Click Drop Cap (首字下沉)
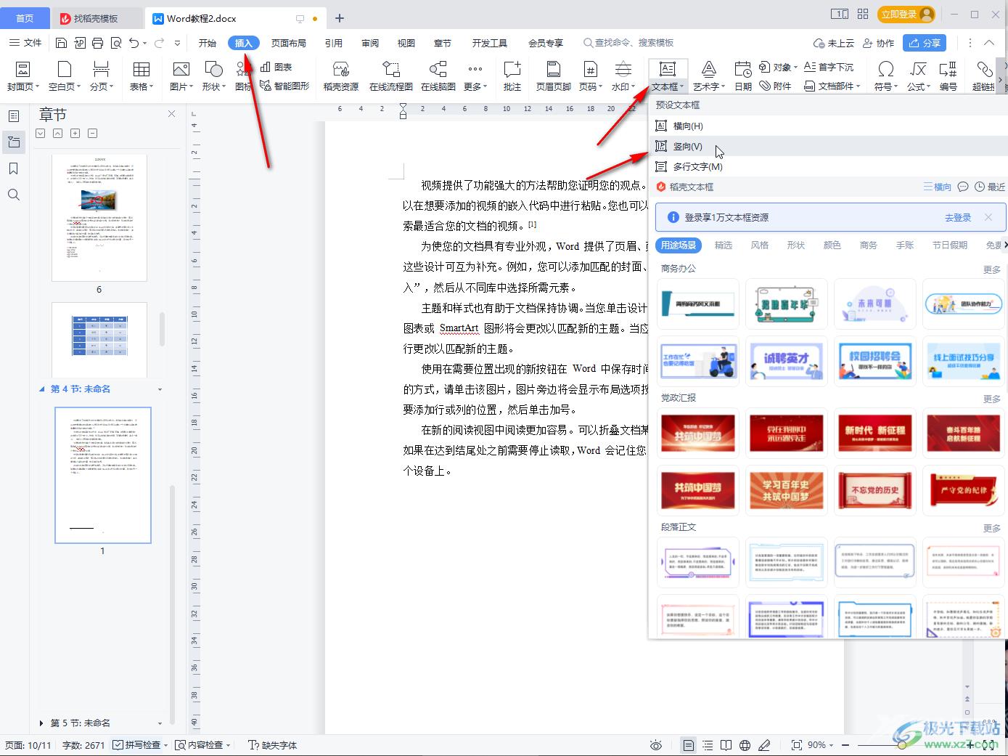 (829, 67)
